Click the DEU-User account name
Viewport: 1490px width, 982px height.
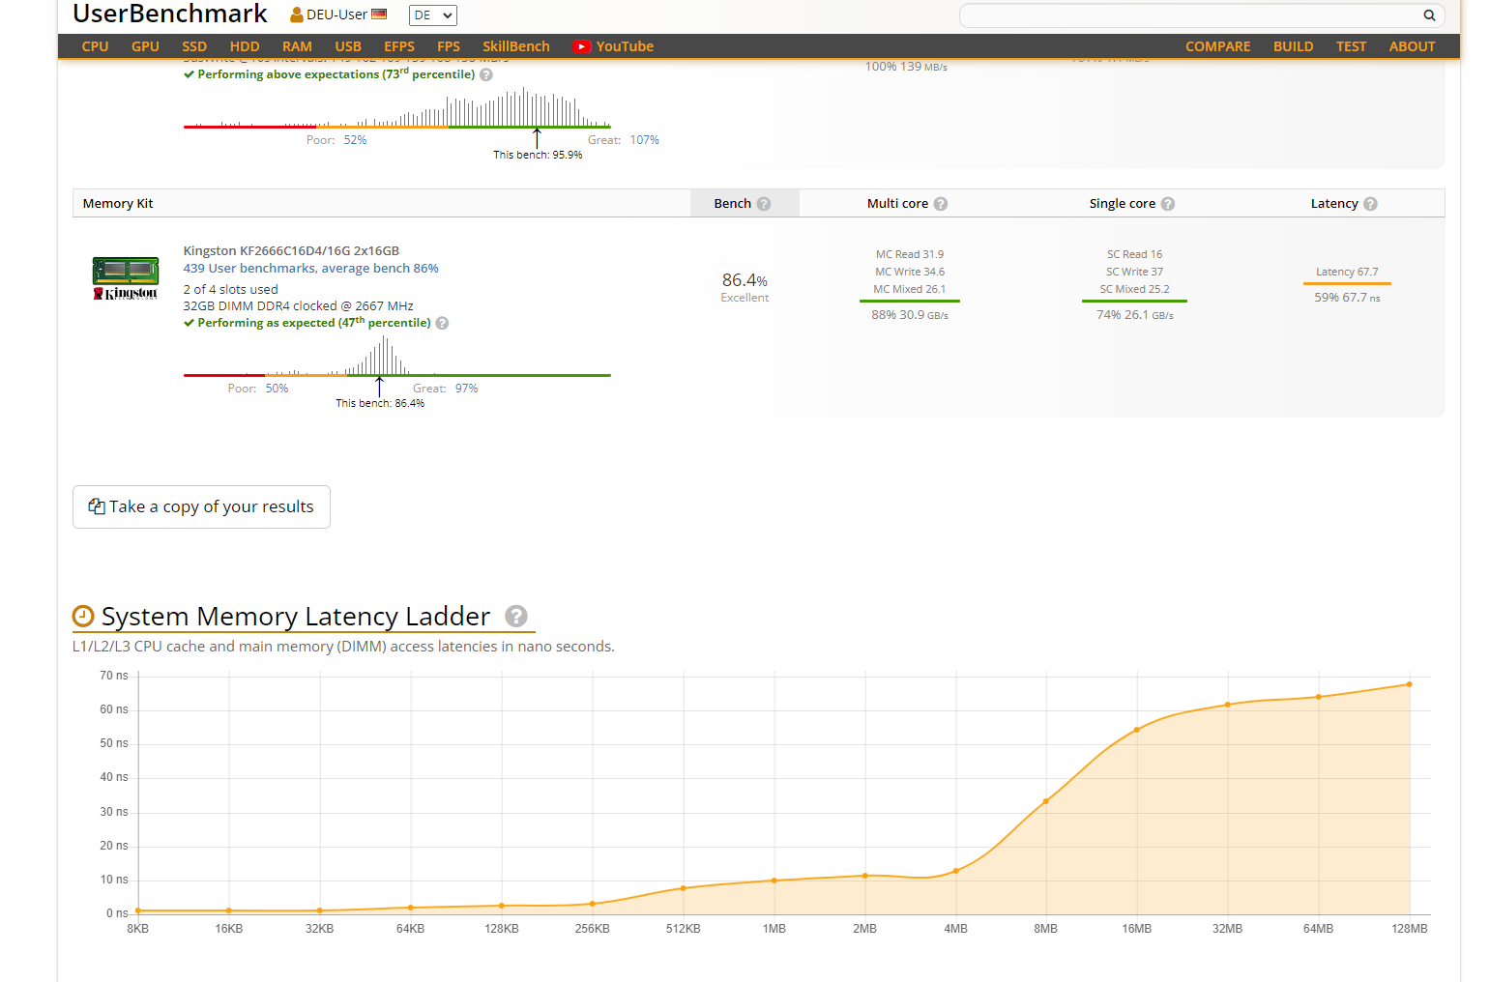(336, 15)
